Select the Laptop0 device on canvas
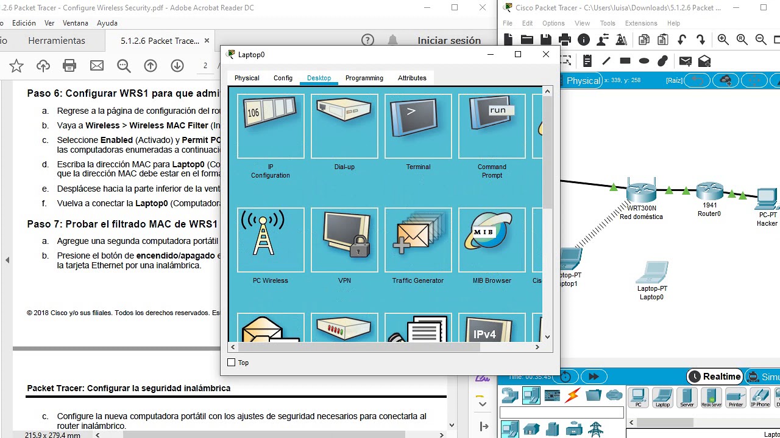 pyautogui.click(x=652, y=273)
